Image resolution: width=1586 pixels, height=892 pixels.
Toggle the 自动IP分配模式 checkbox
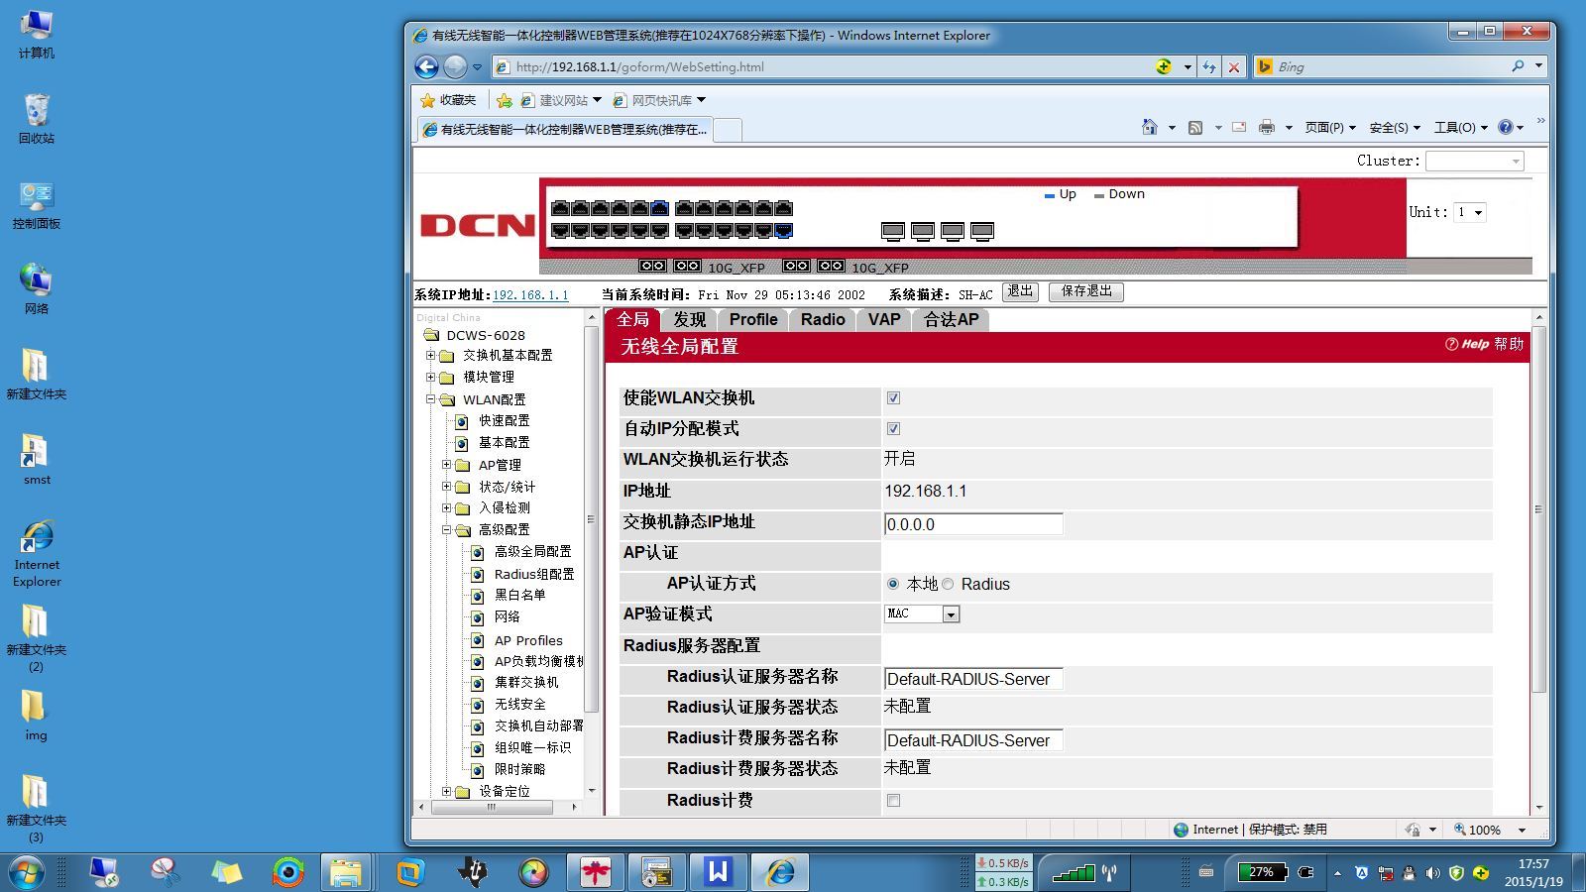(893, 429)
